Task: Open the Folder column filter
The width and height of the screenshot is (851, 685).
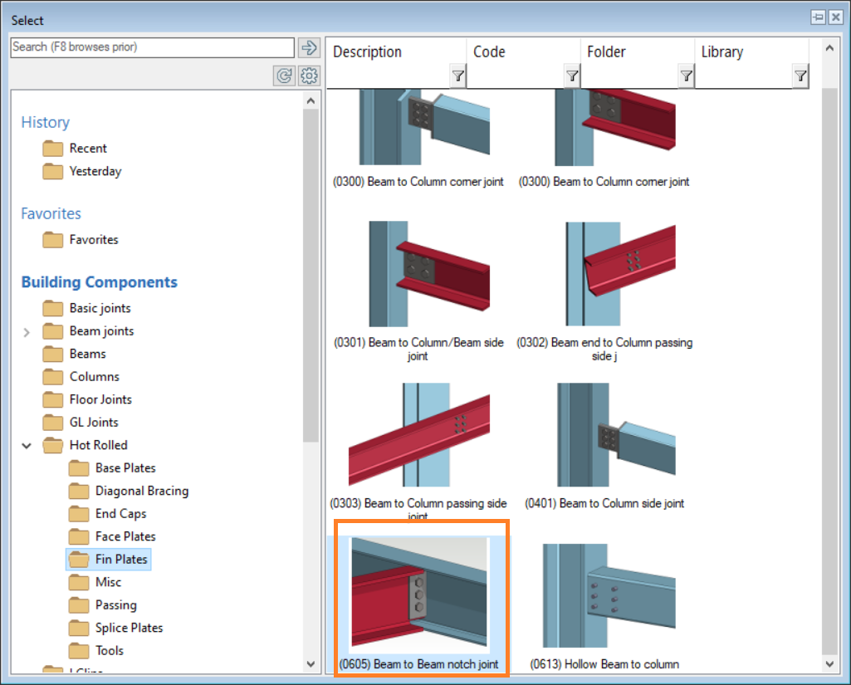Action: pyautogui.click(x=685, y=76)
